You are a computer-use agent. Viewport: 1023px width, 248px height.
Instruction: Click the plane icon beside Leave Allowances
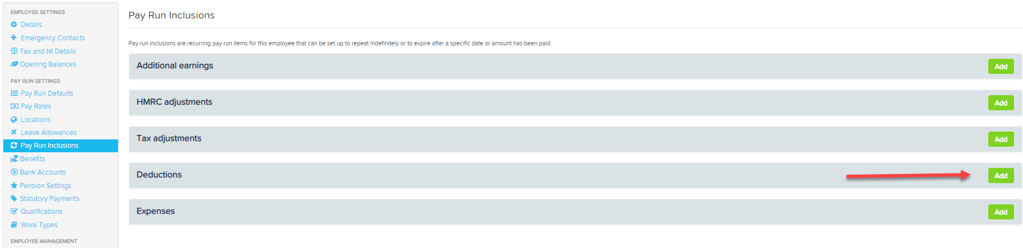point(14,133)
